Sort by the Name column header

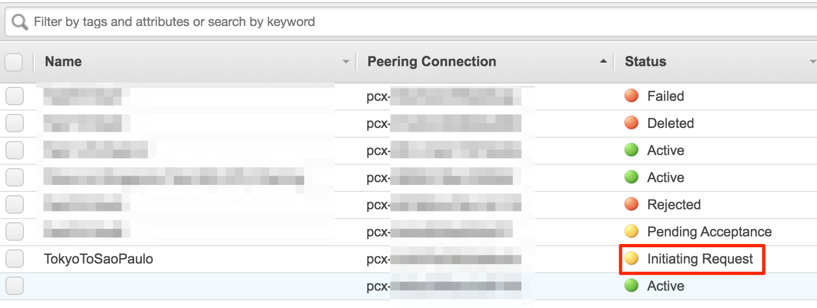click(63, 62)
